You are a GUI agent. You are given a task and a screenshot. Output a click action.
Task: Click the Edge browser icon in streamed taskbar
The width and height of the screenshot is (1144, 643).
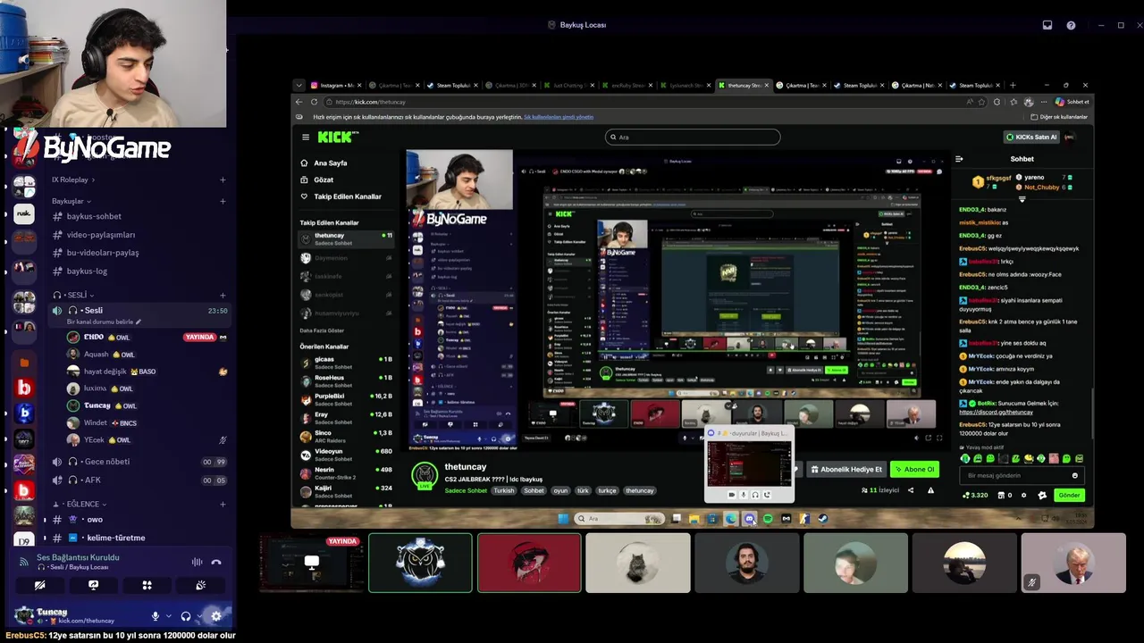pyautogui.click(x=730, y=518)
